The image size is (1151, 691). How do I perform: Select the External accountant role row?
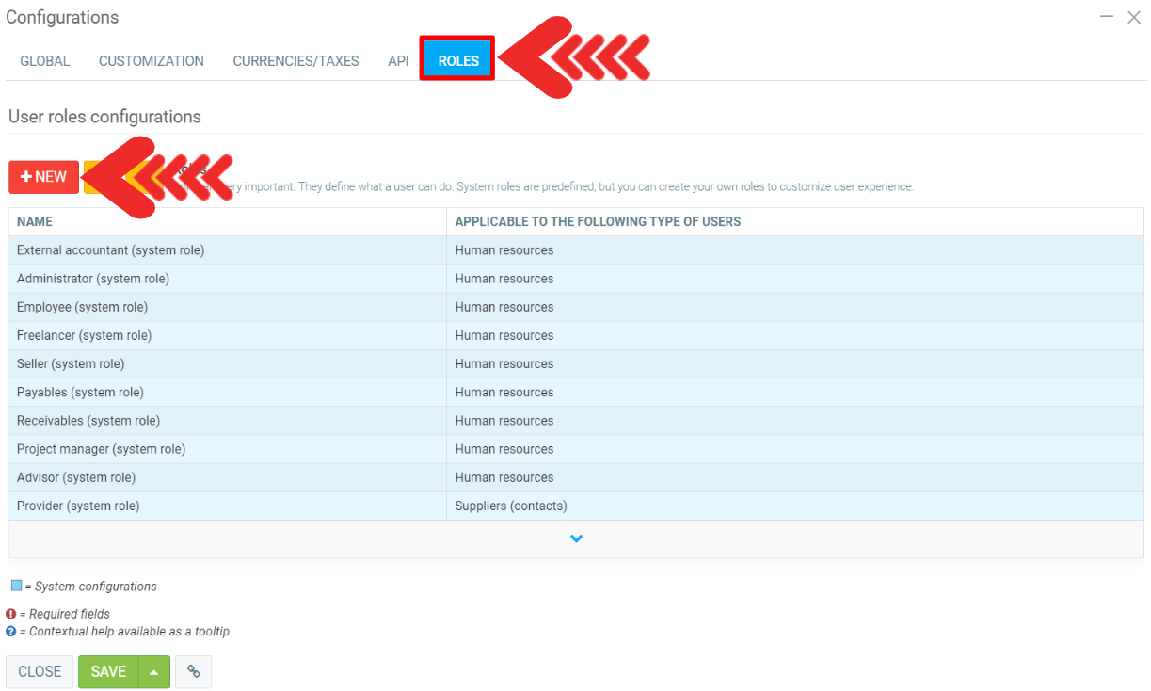[110, 250]
